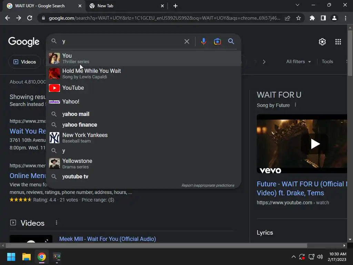Viewport: 353px width, 265px height.
Task: Select 'yahoo finance' suggestion
Action: [x=144, y=125]
